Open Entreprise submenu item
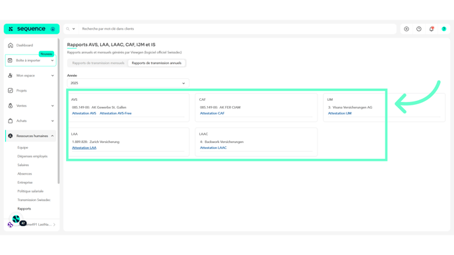454x255 pixels. click(25, 183)
